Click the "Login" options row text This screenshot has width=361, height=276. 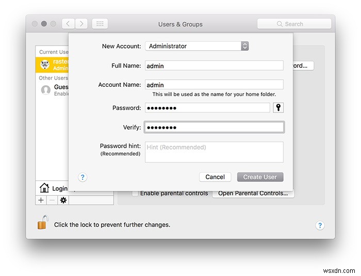[x=60, y=189]
